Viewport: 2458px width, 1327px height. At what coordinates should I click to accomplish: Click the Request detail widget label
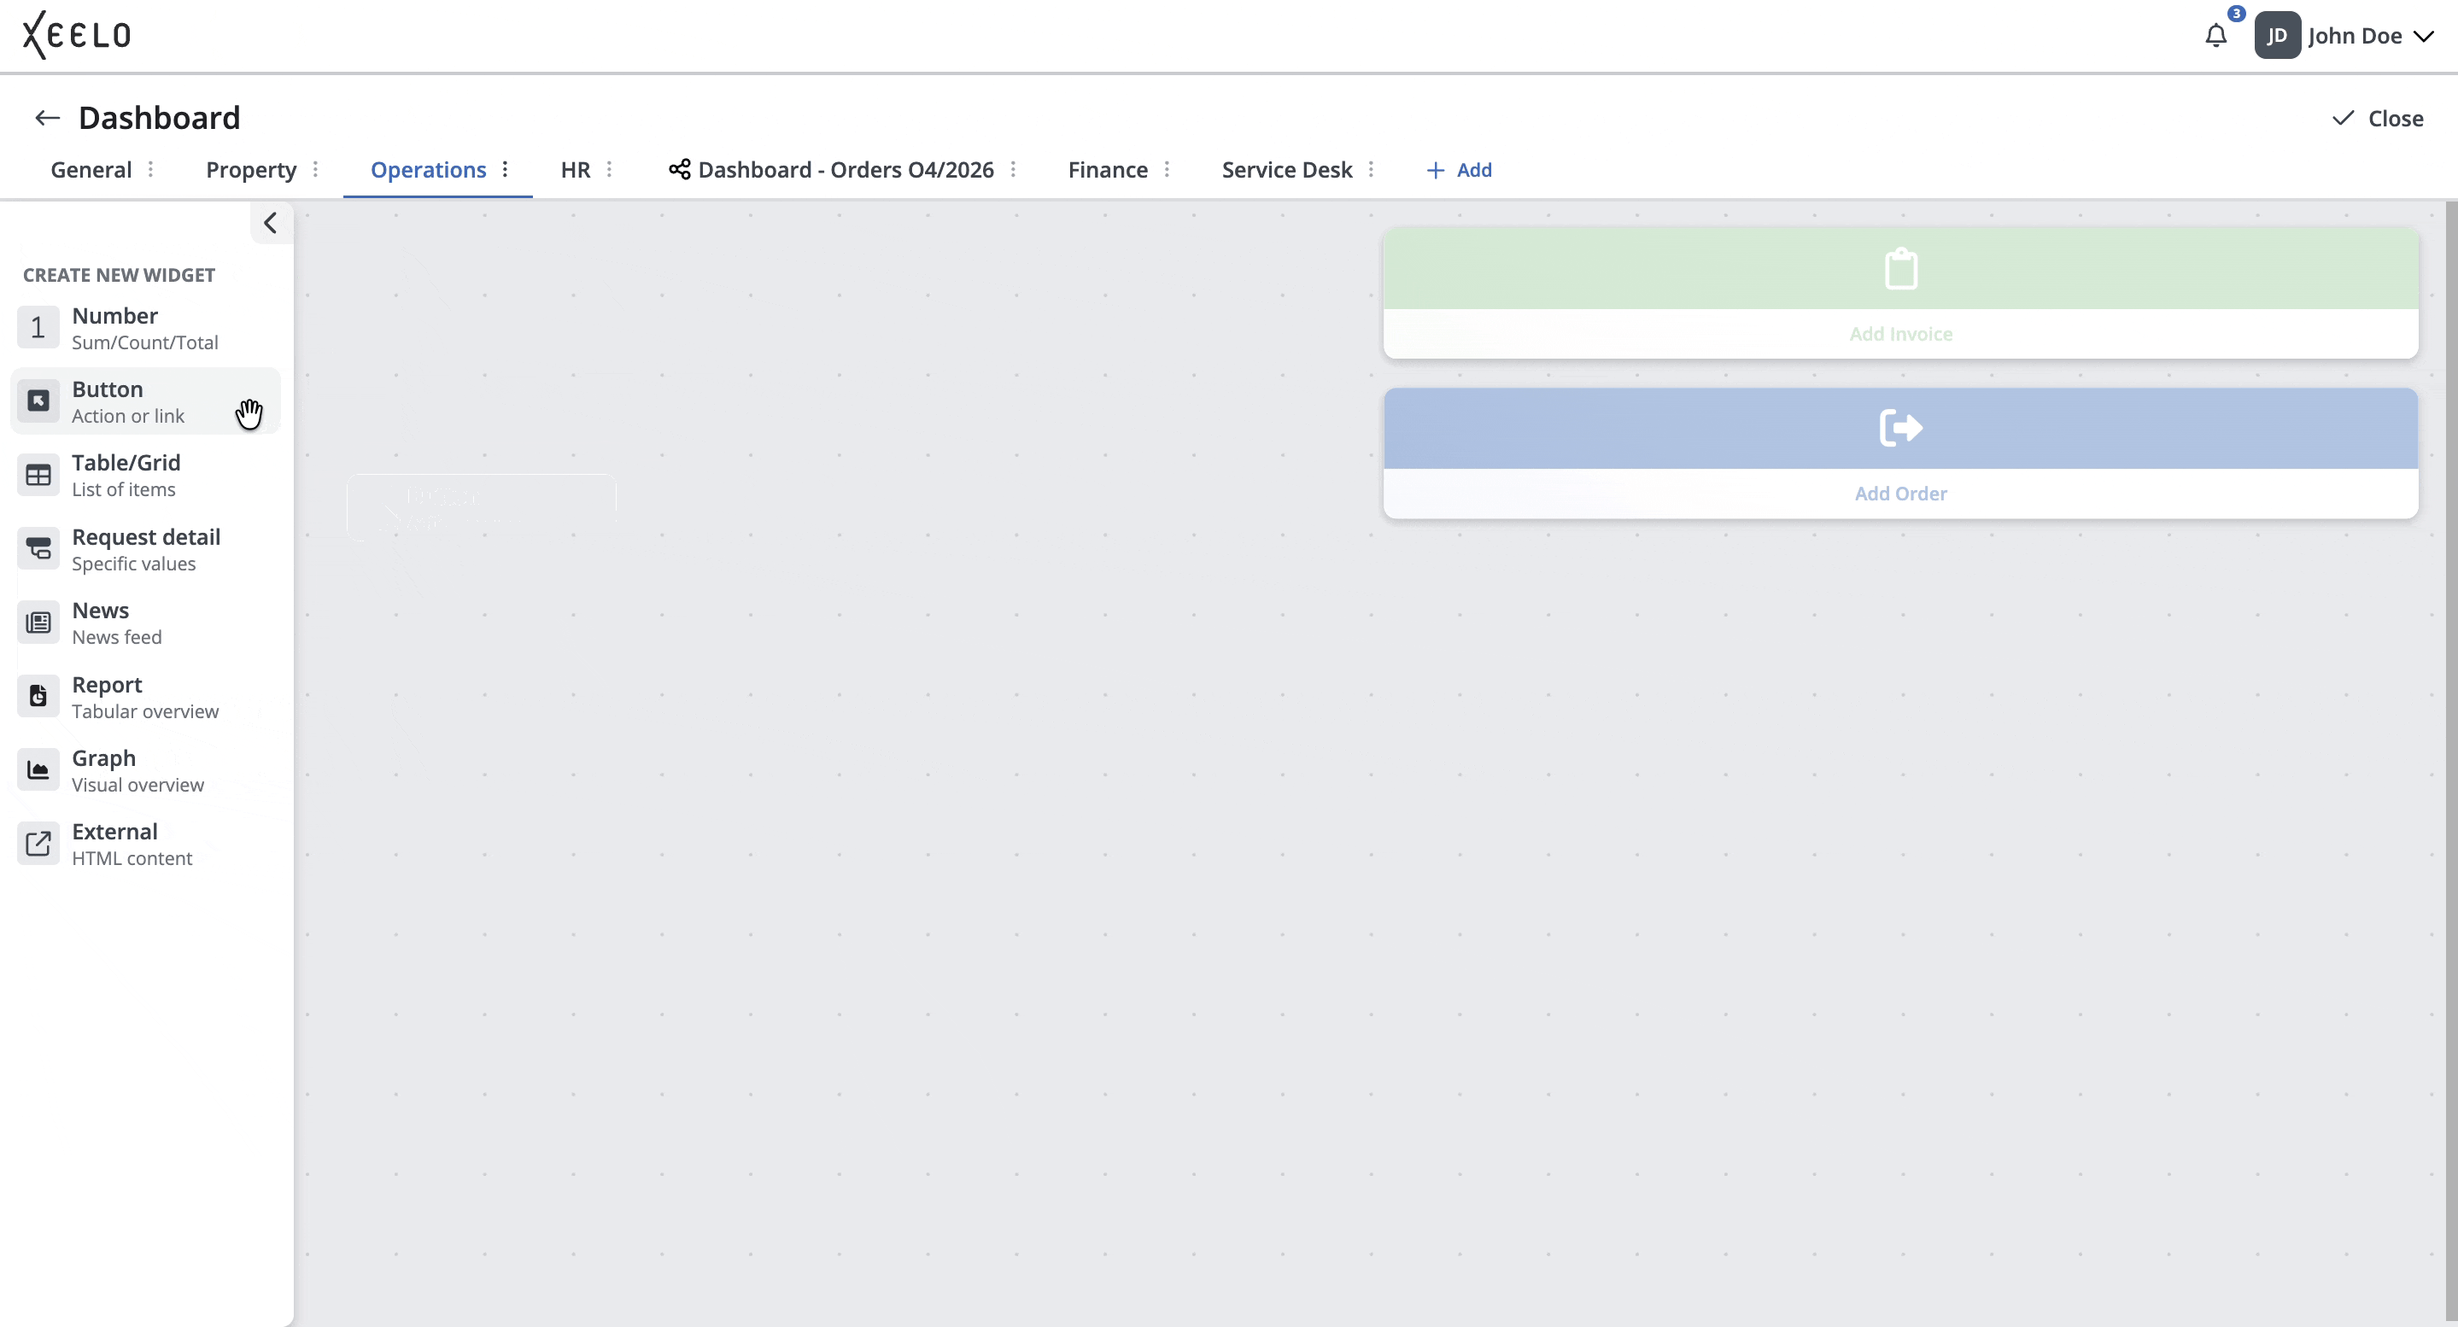(x=146, y=537)
